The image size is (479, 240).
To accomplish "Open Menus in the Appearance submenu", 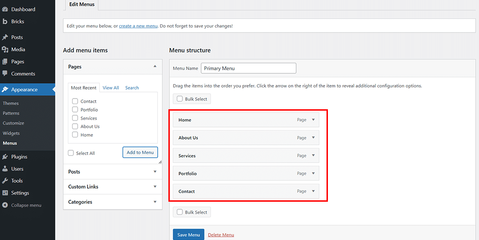I will tap(10, 143).
